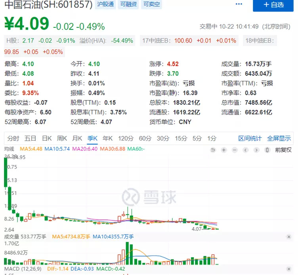Screen dimensions: 298x275
Task: Switch to the 15分 chart tab
Action: 181,138
